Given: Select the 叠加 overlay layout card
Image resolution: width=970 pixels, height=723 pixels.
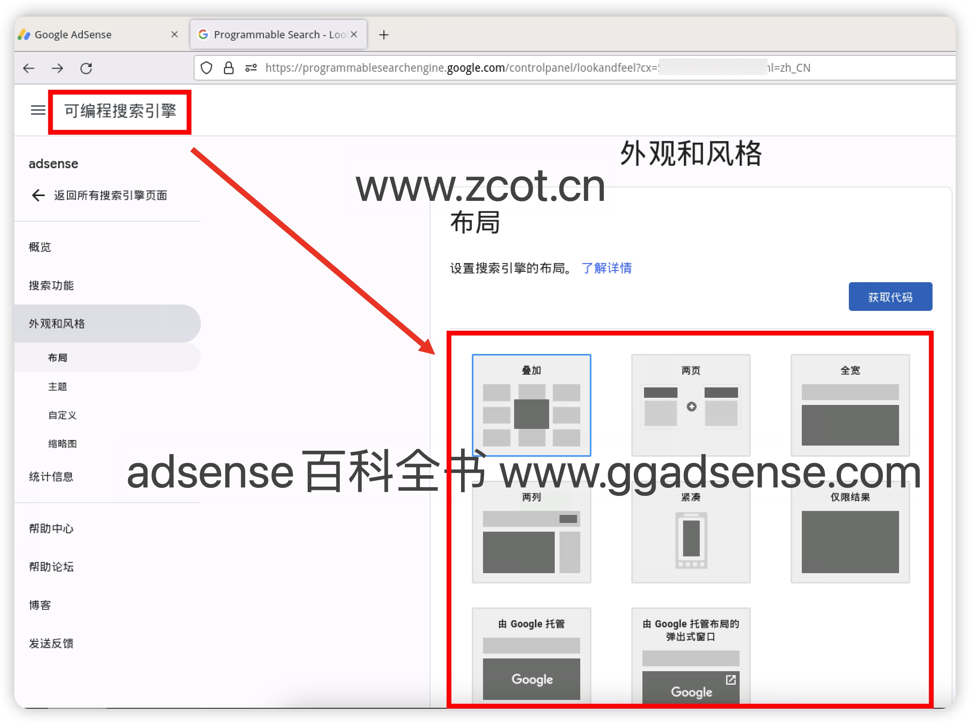Looking at the screenshot, I should [531, 405].
